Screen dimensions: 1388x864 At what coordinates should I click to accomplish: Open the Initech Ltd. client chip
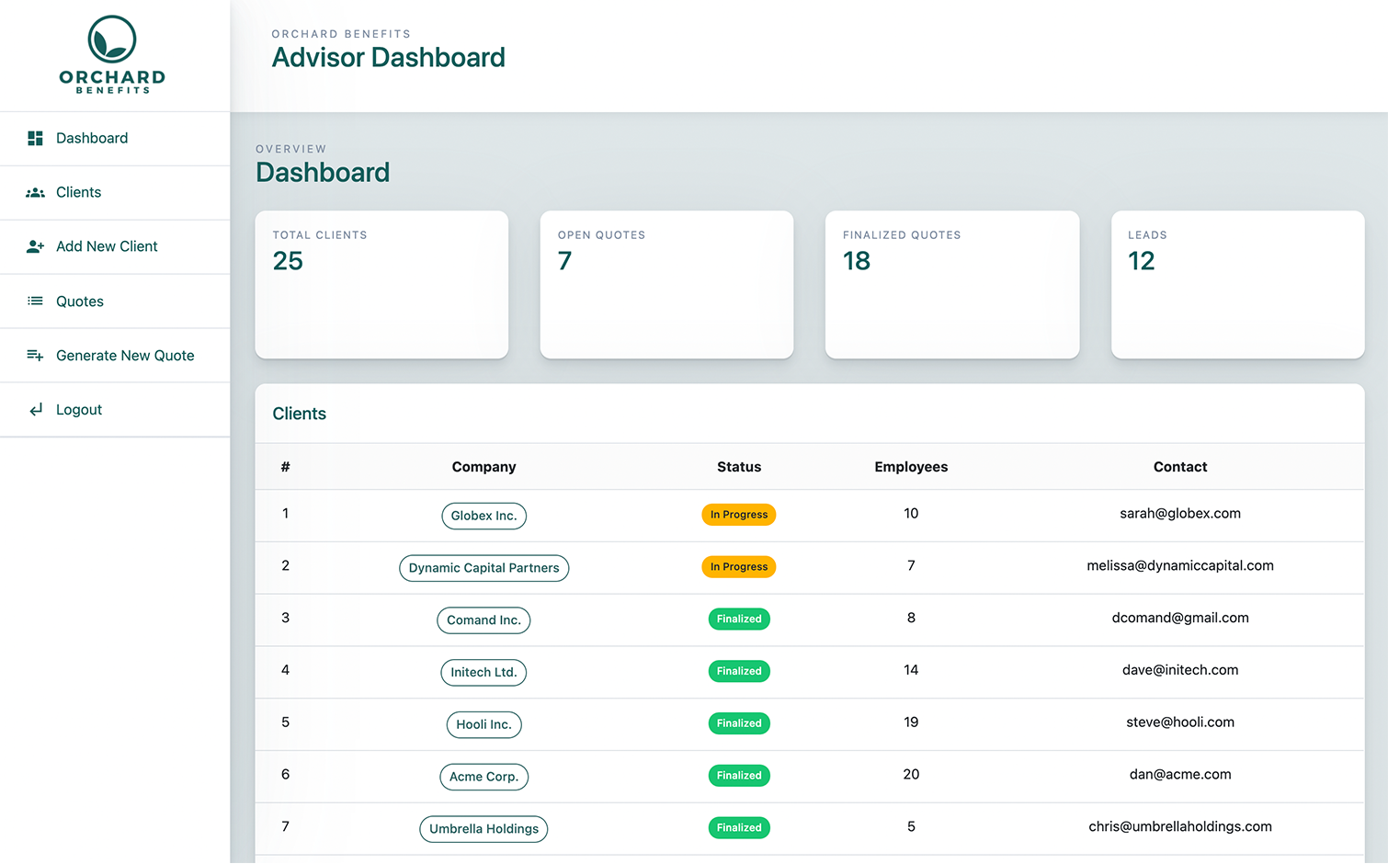tap(484, 672)
